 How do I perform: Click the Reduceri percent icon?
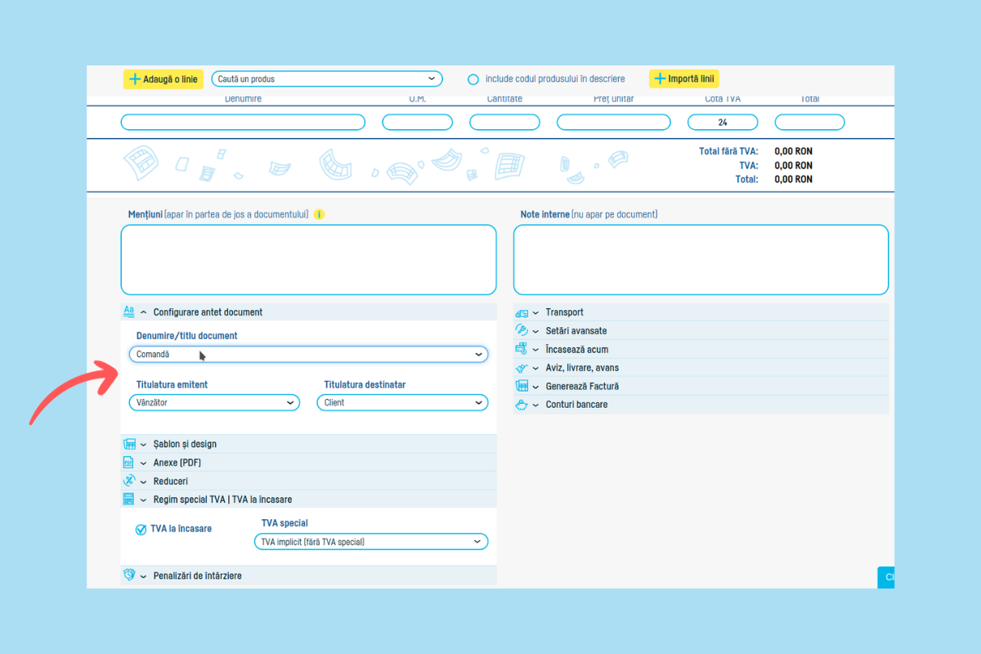(x=128, y=481)
